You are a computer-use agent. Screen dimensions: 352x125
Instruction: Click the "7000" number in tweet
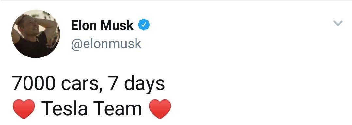34,83
